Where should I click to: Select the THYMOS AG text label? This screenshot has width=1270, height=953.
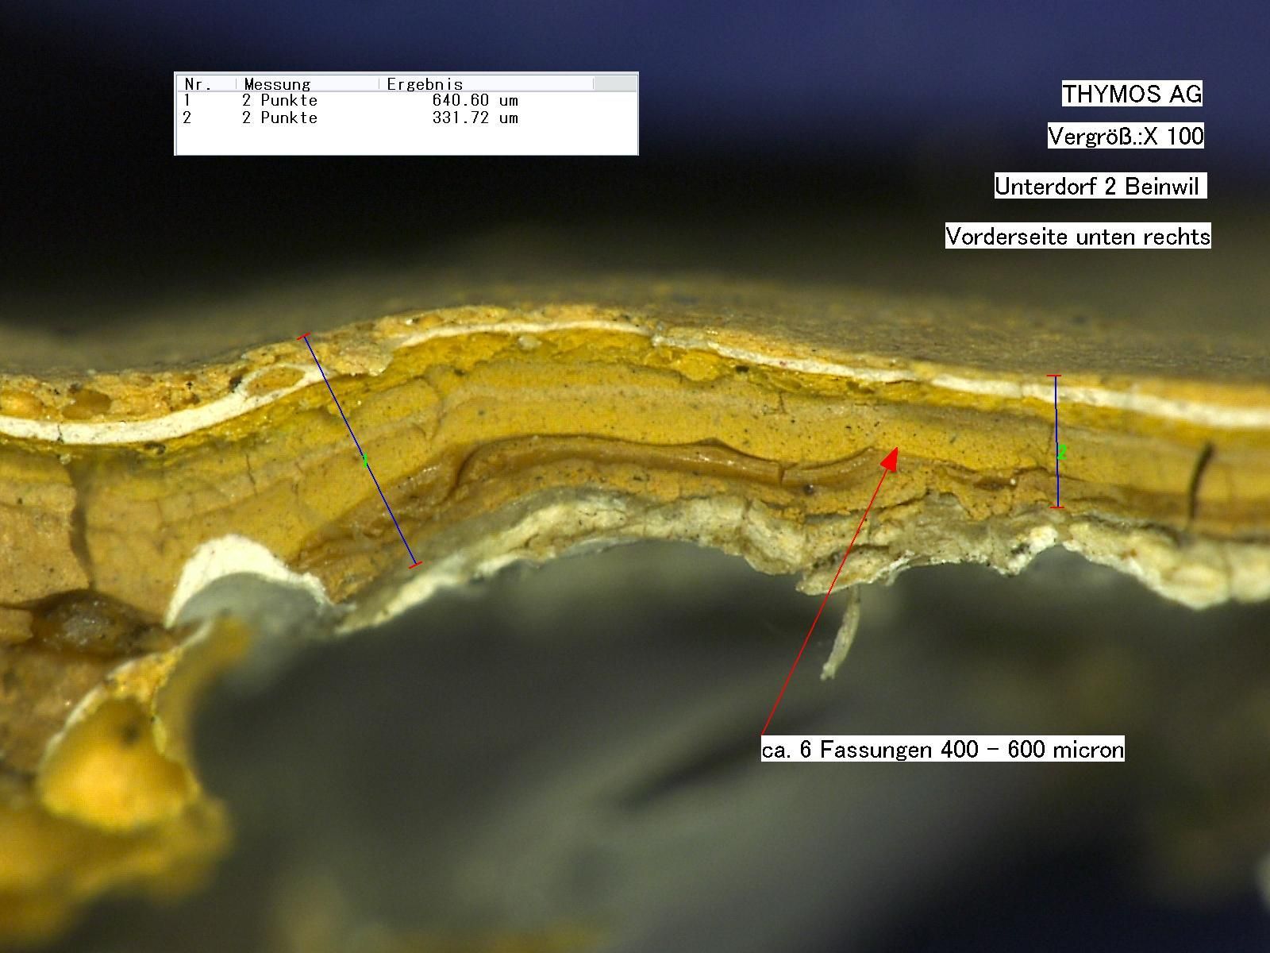(x=1132, y=94)
